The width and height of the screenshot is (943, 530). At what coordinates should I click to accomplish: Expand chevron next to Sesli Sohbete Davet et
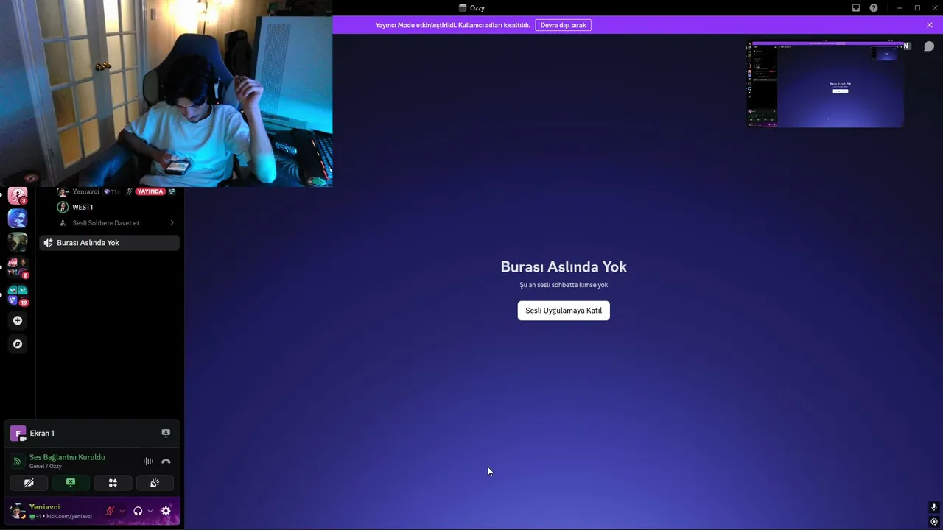coord(172,223)
